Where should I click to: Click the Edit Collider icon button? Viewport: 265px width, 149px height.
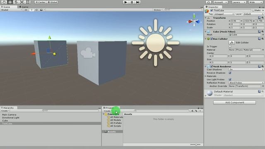click(x=231, y=43)
